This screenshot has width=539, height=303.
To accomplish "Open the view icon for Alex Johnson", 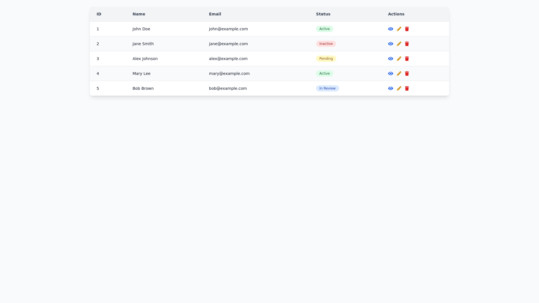I will tap(390, 59).
